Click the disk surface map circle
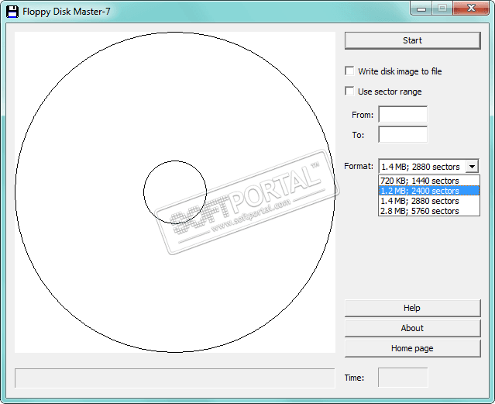The height and width of the screenshot is (404, 495). pyautogui.click(x=175, y=192)
